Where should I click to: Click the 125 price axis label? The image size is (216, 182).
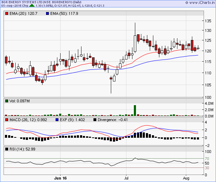tap(208, 40)
